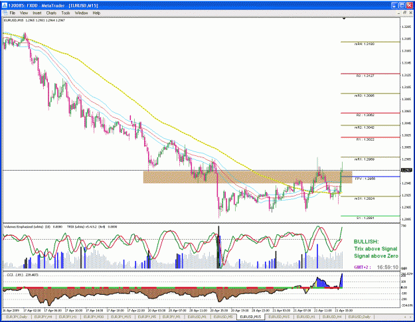Viewport: 415px width, 322px height.
Task: Click the BULLISH: status text
Action: [367, 242]
